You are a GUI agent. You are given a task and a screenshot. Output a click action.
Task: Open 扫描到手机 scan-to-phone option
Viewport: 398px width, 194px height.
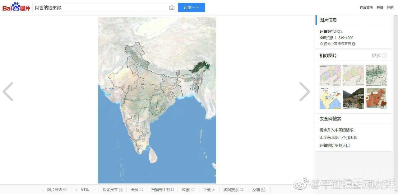(162, 190)
